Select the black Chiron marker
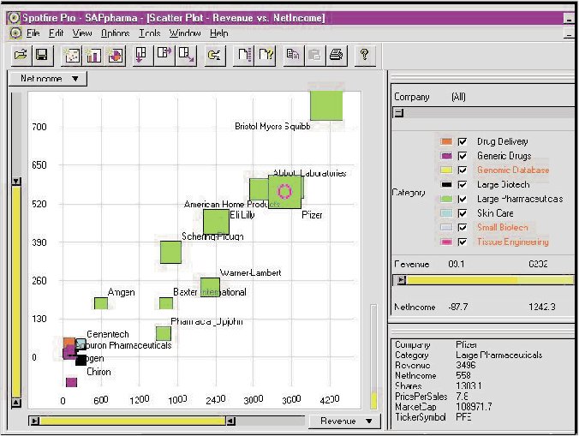 [81, 361]
